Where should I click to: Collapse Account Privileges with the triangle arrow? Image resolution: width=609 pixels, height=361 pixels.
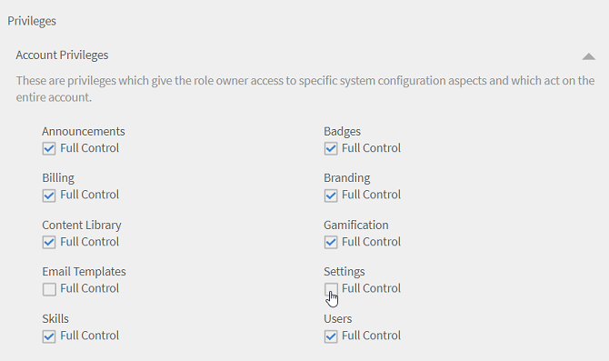click(x=588, y=56)
